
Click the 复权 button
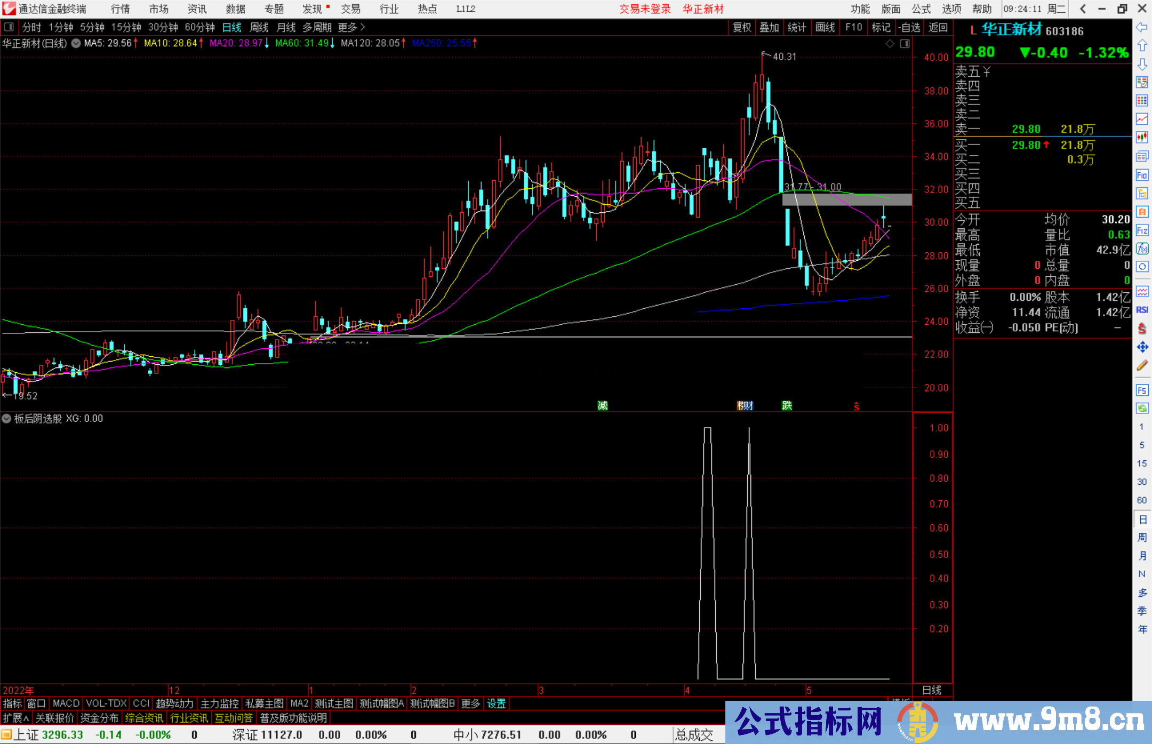[x=741, y=27]
